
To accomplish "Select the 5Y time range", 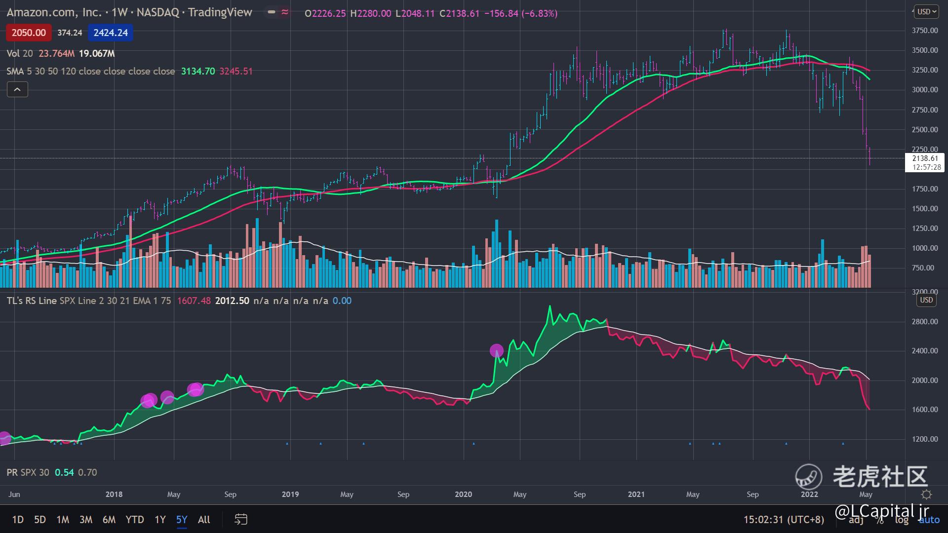I will tap(182, 519).
